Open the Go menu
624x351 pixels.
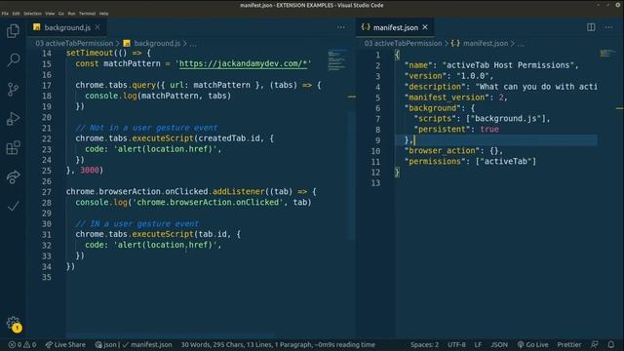click(x=60, y=14)
